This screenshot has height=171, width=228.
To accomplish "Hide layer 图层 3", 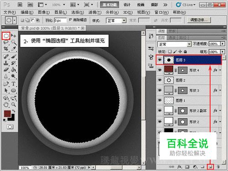I will [x=160, y=60].
